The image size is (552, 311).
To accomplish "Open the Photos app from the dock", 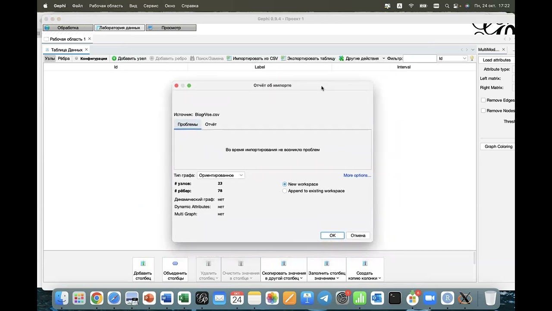I will pyautogui.click(x=272, y=298).
